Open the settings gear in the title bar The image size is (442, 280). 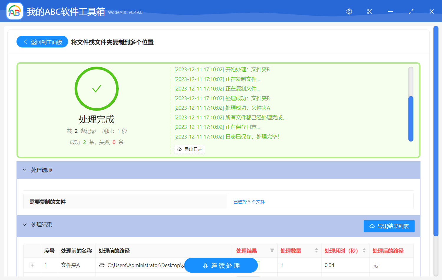click(x=349, y=11)
